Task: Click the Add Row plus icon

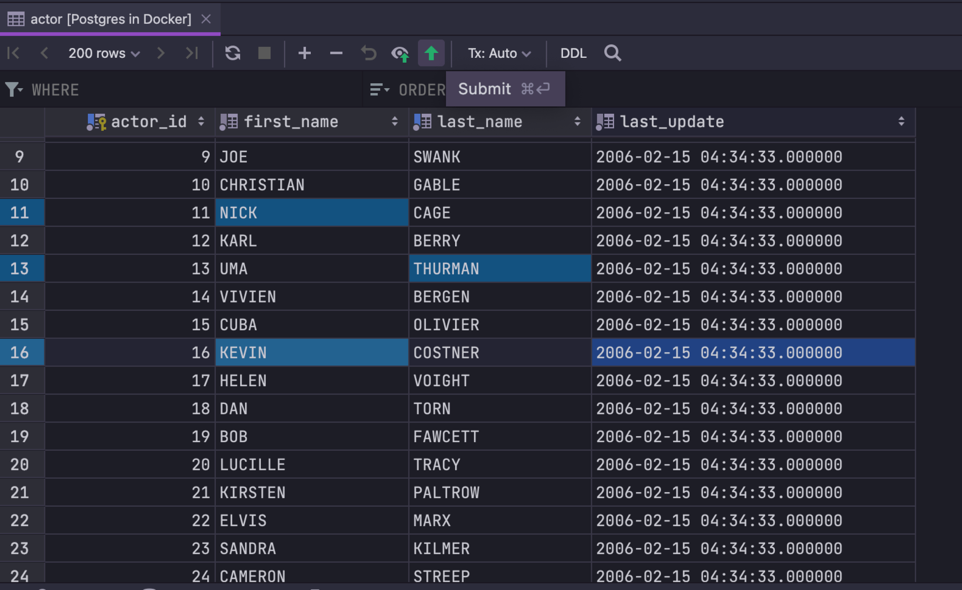Action: pos(304,53)
